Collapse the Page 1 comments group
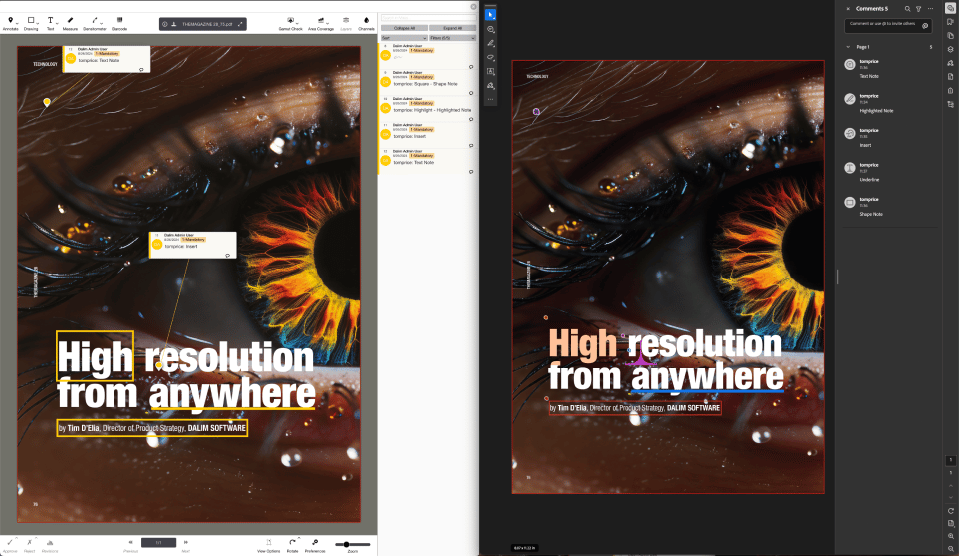Screen dimensions: 959x556 point(848,47)
